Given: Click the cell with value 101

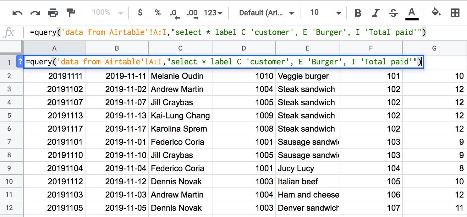Looking at the screenshot, I should (x=371, y=76).
